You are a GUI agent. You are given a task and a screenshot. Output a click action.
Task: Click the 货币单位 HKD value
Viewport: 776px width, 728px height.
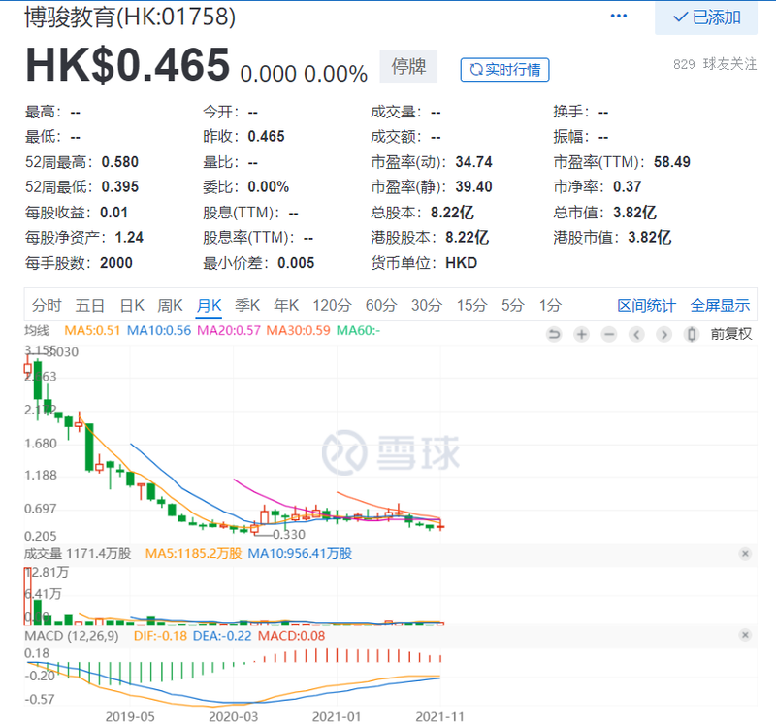[x=462, y=262]
